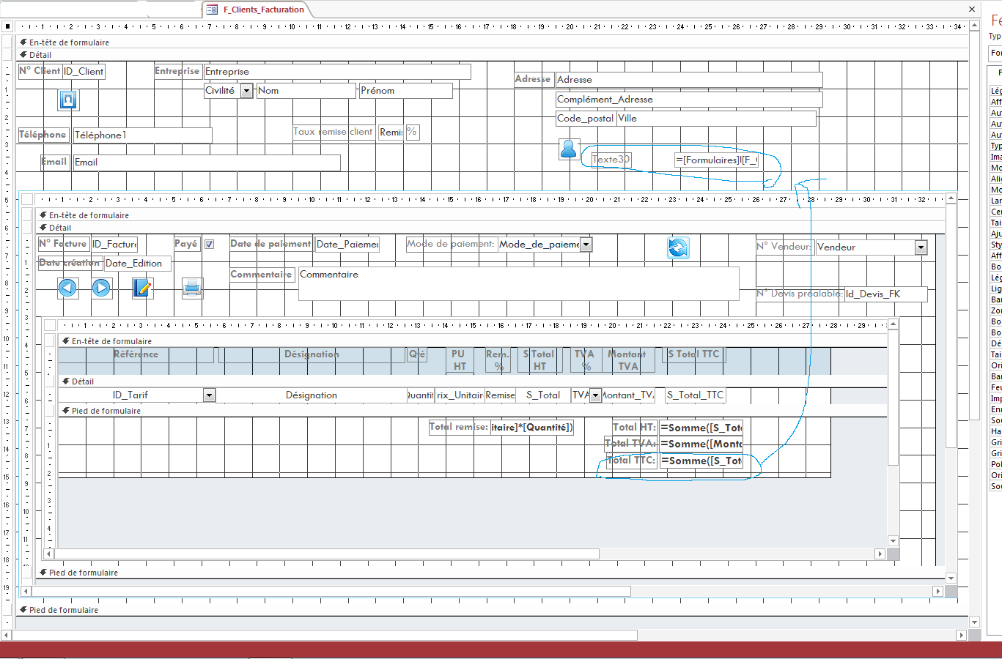This screenshot has height=659, width=1002.
Task: Select the ID_Client text box
Action: tap(84, 72)
